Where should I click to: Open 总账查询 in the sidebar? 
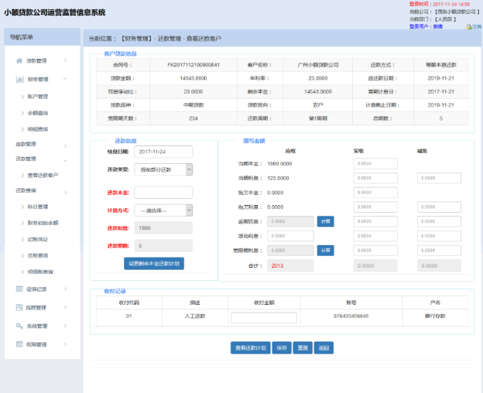(x=38, y=255)
